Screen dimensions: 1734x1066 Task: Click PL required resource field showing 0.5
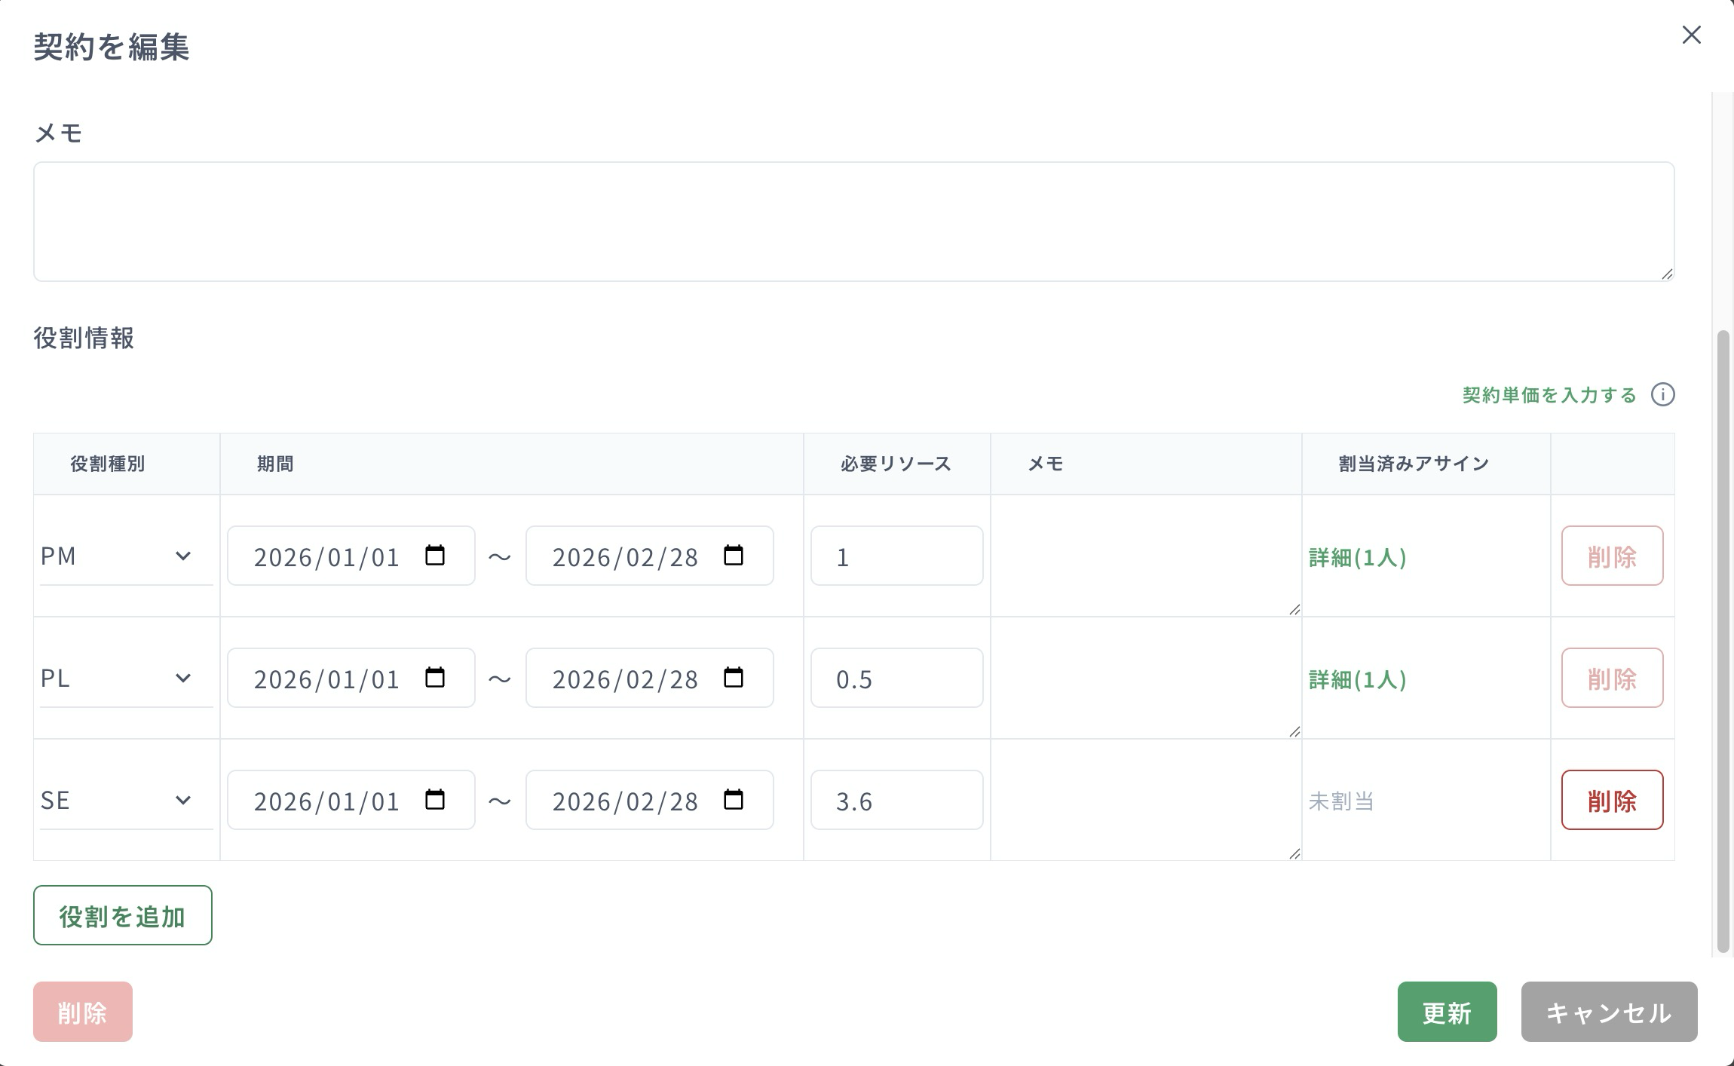pos(896,678)
